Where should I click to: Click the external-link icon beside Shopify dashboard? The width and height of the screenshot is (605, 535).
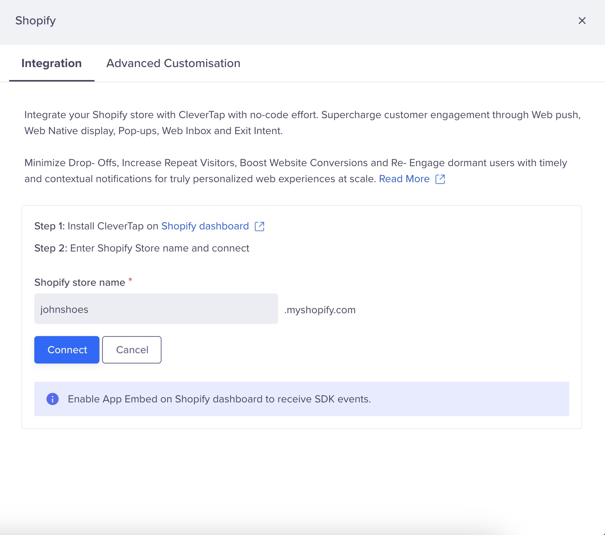(259, 226)
